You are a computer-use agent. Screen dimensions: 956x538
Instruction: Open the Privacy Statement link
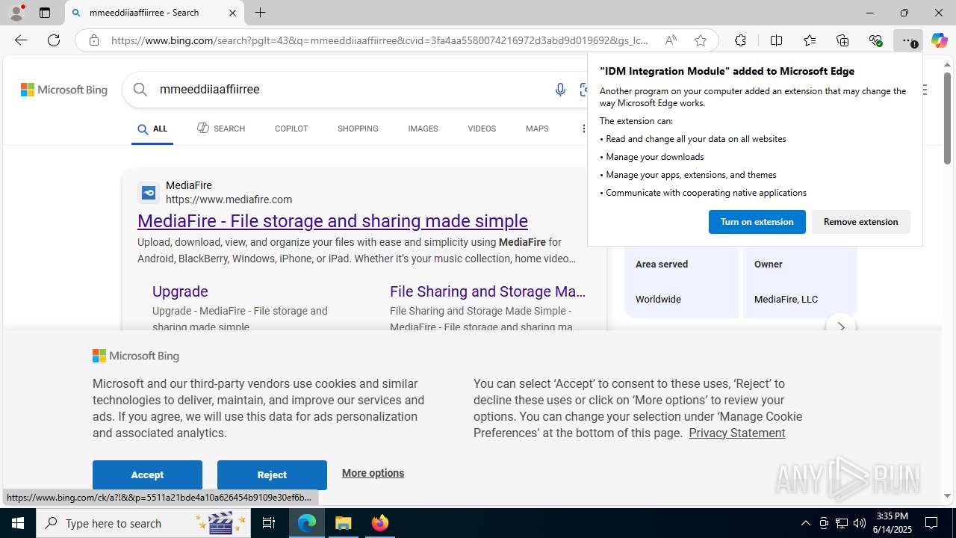tap(736, 433)
